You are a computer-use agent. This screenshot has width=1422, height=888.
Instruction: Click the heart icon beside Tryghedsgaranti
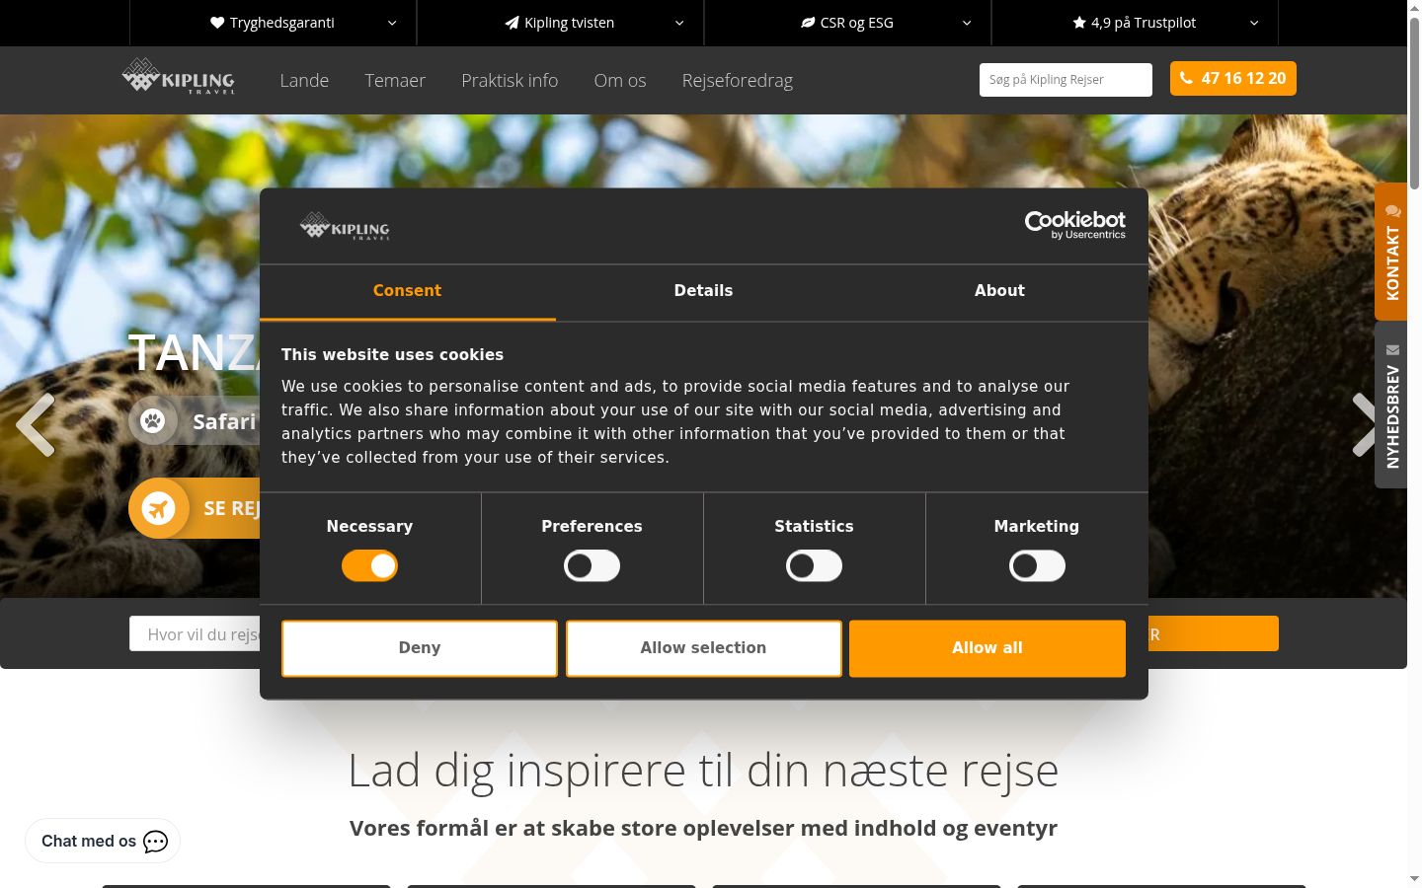tap(217, 23)
